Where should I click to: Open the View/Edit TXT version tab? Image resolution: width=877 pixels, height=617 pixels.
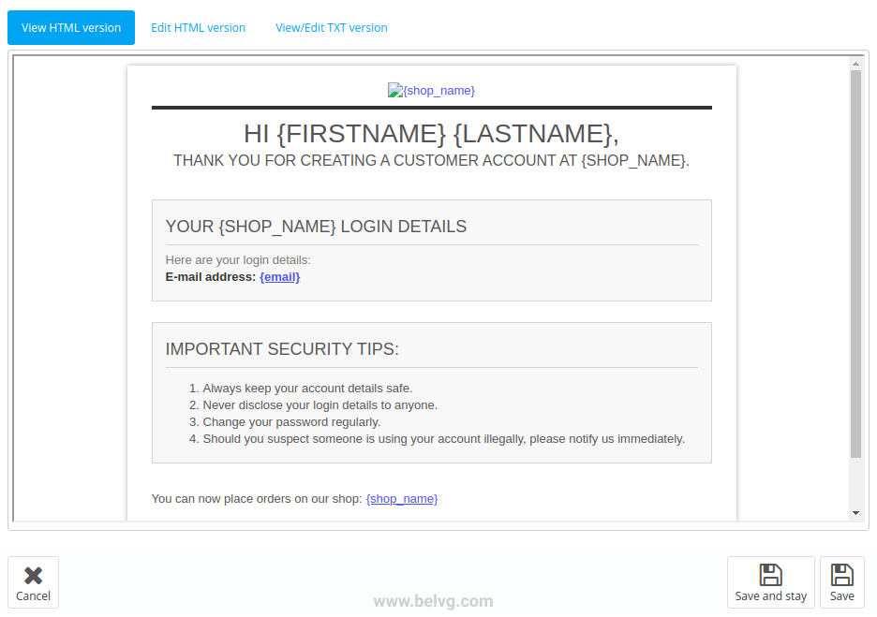pyautogui.click(x=331, y=27)
